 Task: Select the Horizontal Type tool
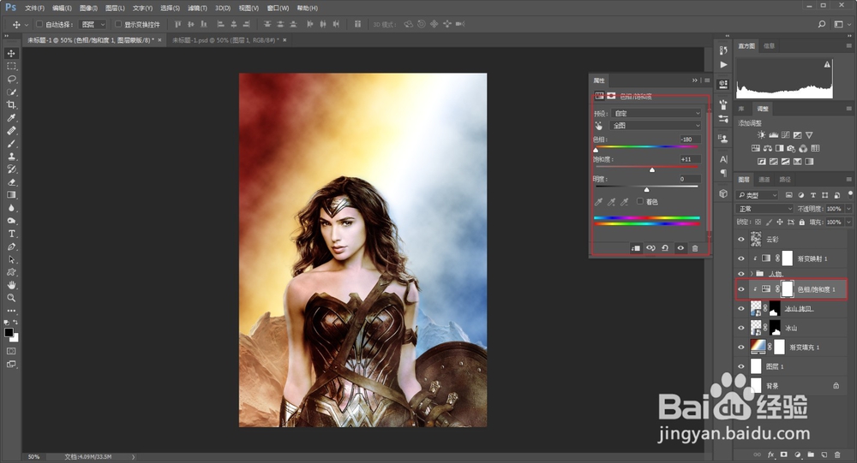11,234
